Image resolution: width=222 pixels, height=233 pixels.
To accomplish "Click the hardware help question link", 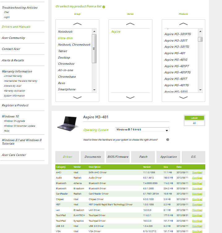I will (120, 140).
